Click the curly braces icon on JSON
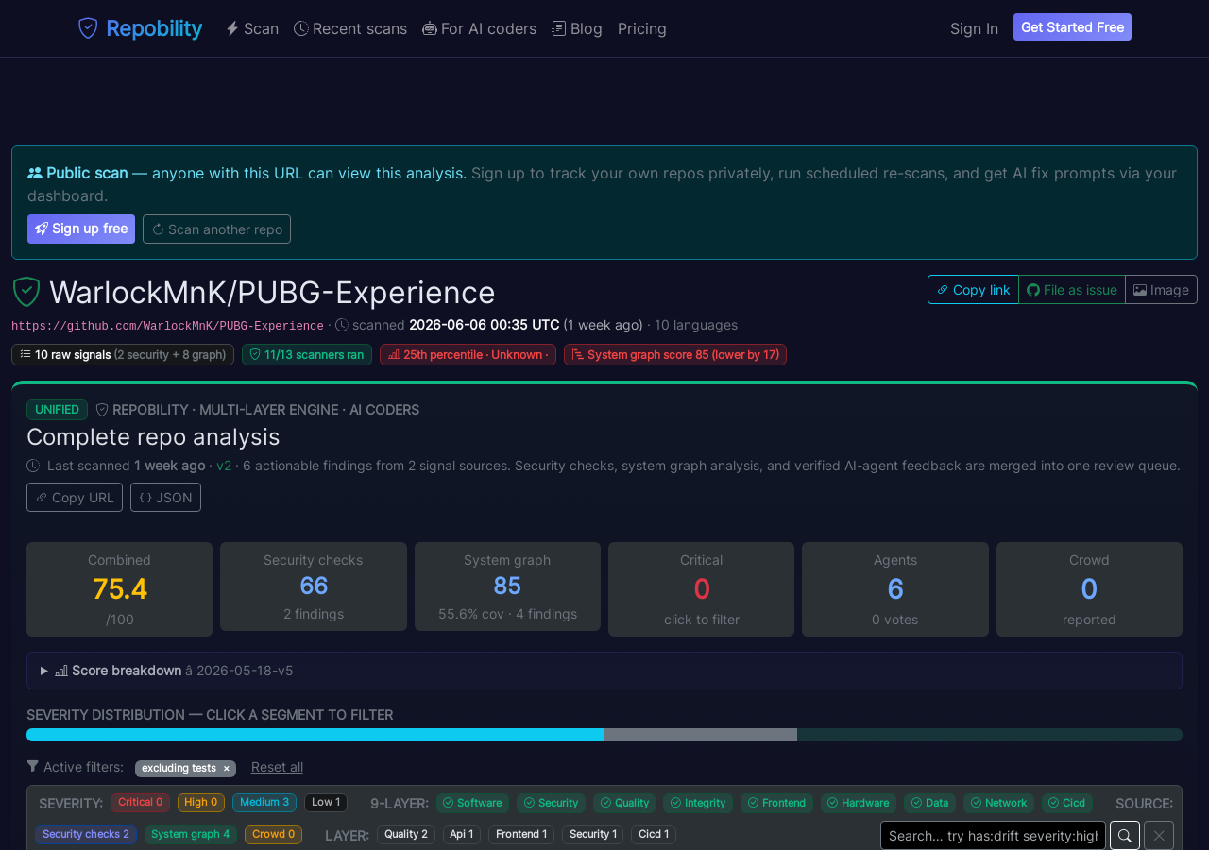 [x=145, y=498]
